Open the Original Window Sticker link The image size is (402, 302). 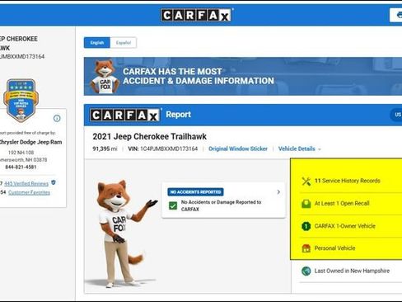point(238,149)
